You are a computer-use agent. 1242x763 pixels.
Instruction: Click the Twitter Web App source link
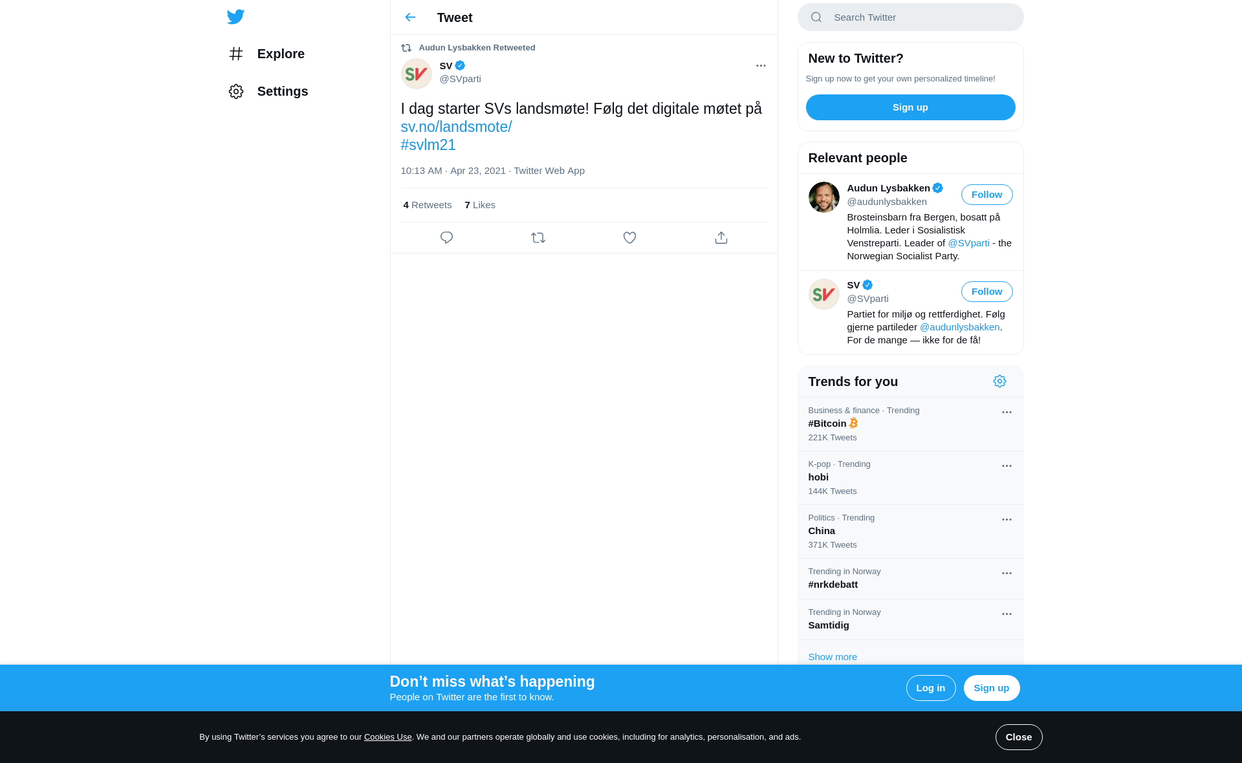(549, 171)
